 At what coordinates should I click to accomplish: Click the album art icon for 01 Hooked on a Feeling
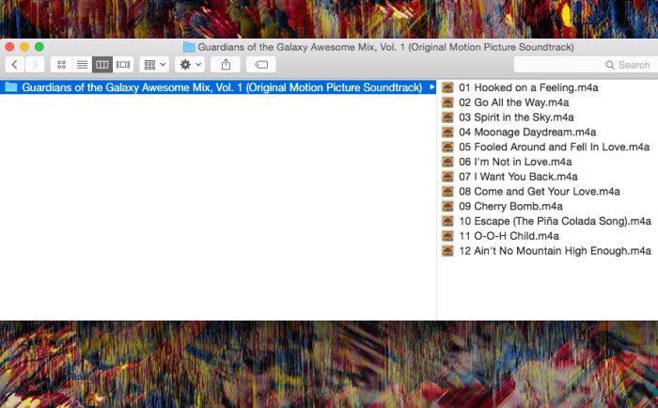(x=447, y=87)
